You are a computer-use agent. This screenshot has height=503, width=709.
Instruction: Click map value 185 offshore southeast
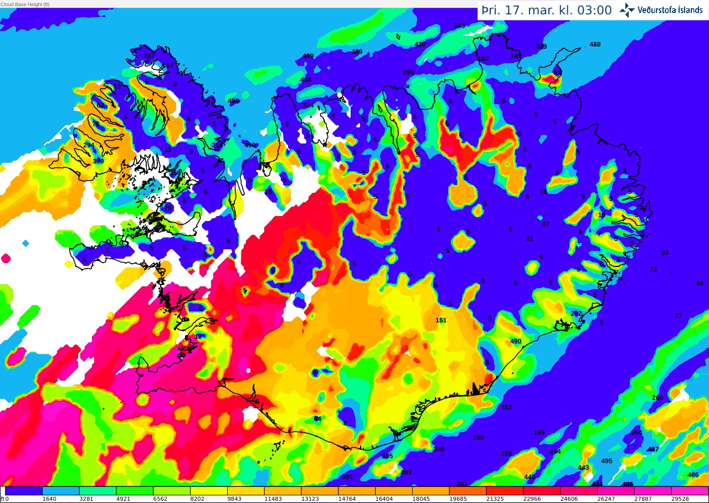click(539, 433)
